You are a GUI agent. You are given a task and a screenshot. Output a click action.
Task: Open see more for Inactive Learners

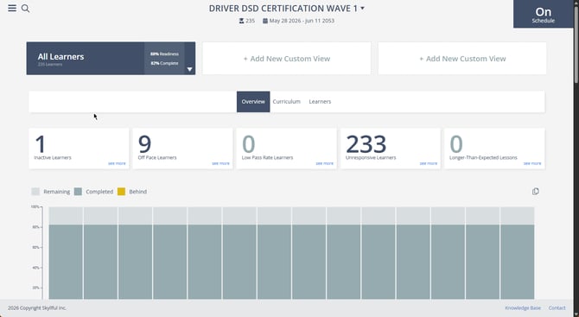[117, 163]
